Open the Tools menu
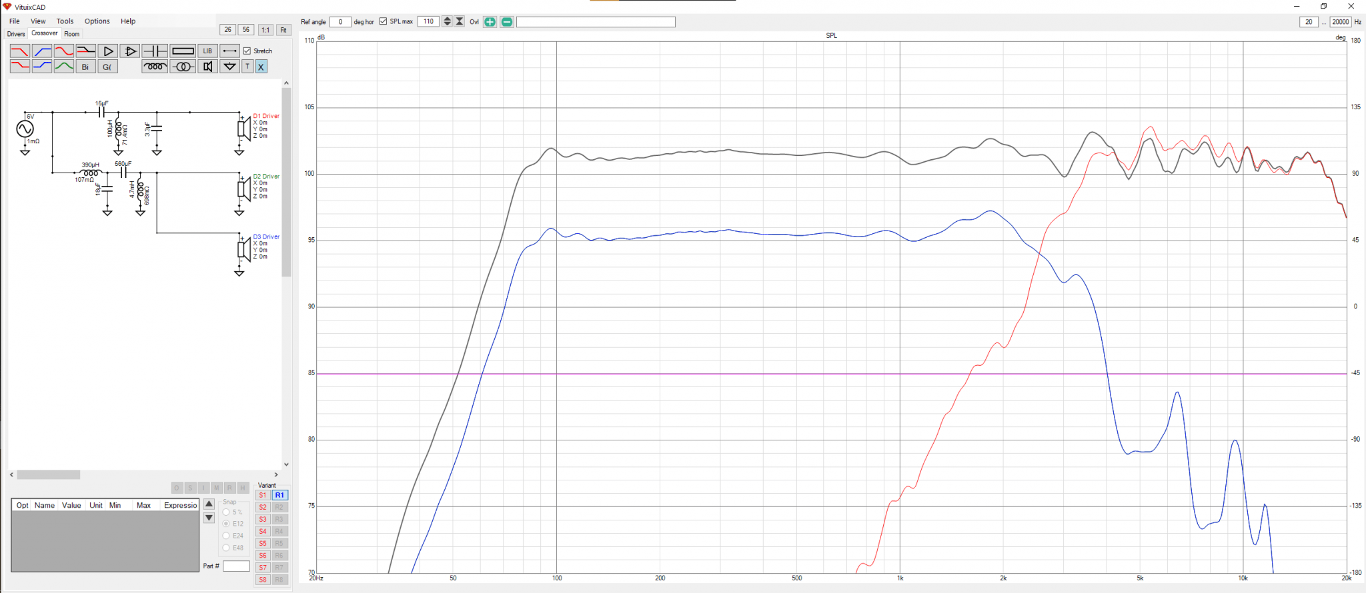 point(65,21)
